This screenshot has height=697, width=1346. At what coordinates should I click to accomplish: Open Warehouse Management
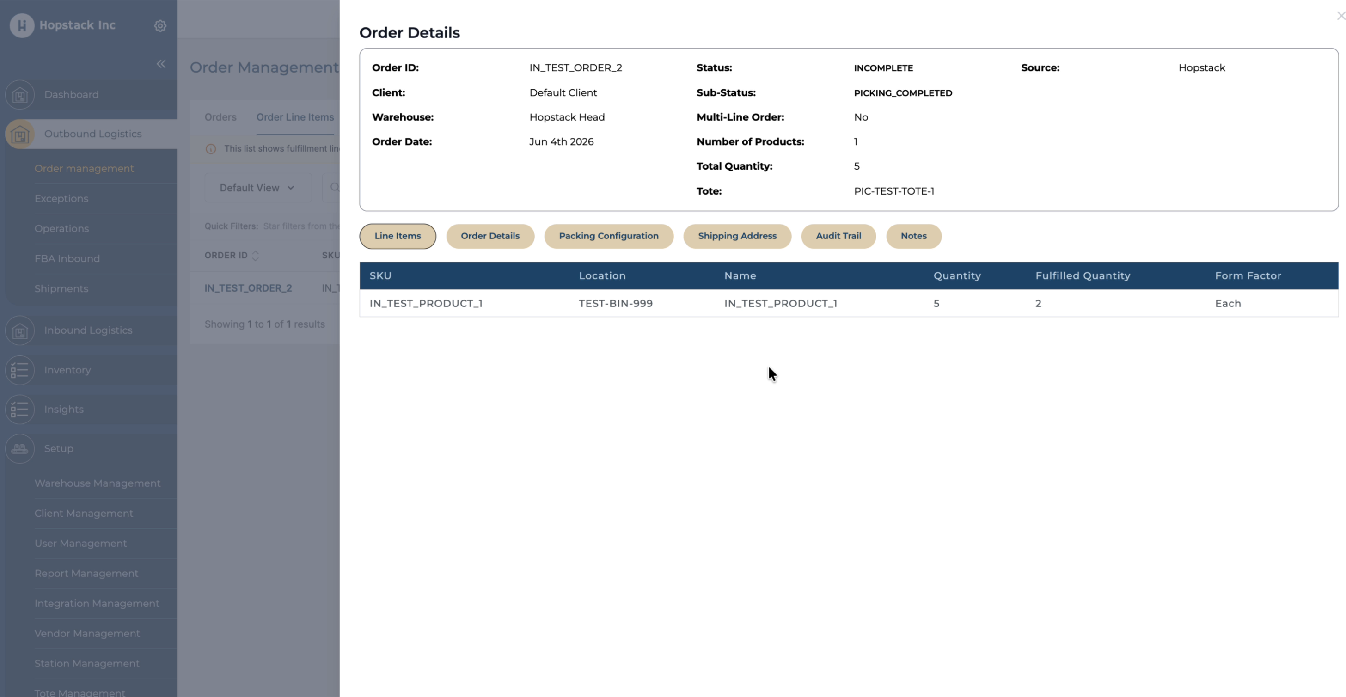pos(98,483)
